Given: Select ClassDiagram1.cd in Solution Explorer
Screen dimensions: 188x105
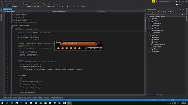Looking at the screenshot, I should tap(158, 31).
